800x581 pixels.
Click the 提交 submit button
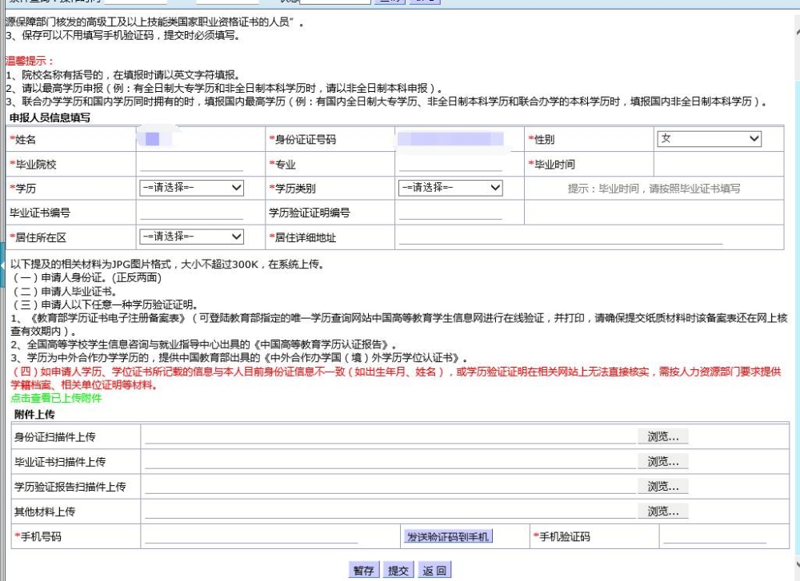click(398, 571)
